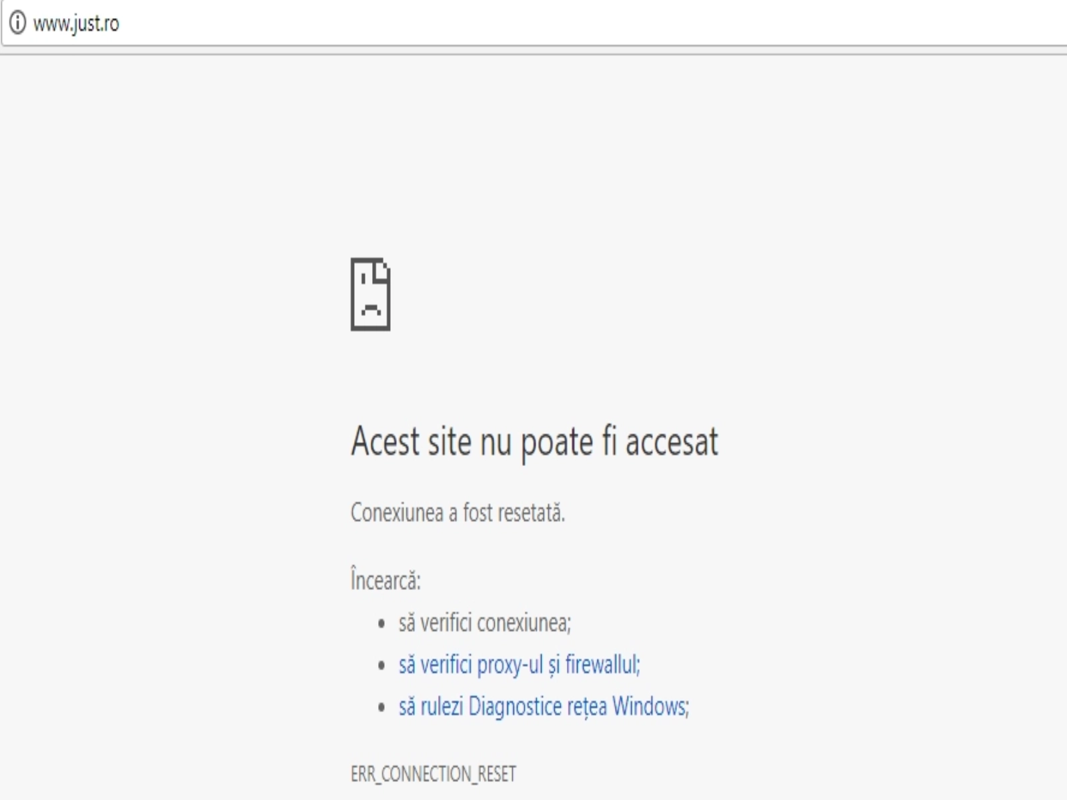This screenshot has width=1067, height=800.
Task: Click the word "accesat" in the heading
Action: click(x=672, y=442)
